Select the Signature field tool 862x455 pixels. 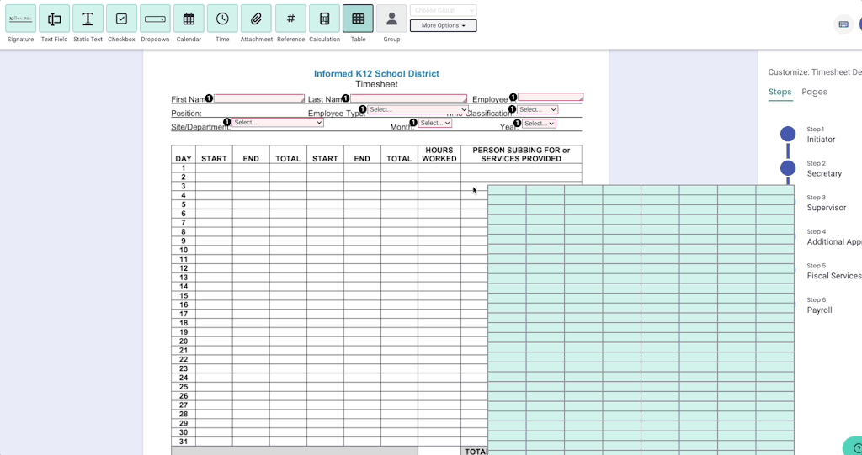21,19
